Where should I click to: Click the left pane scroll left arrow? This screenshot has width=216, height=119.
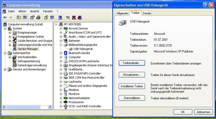(4, 107)
